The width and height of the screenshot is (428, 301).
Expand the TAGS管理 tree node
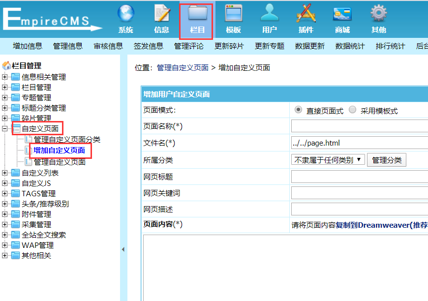pyautogui.click(x=4, y=193)
